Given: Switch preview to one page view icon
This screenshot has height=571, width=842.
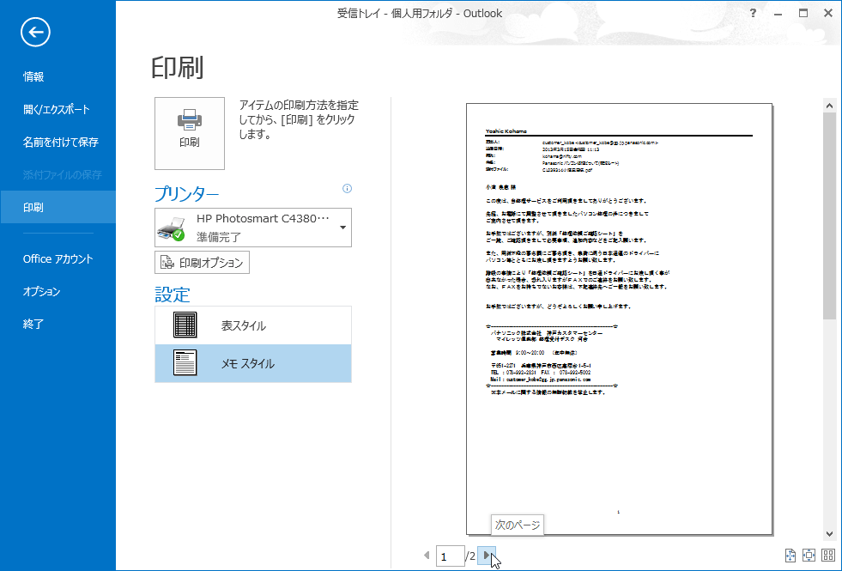Looking at the screenshot, I should (809, 556).
